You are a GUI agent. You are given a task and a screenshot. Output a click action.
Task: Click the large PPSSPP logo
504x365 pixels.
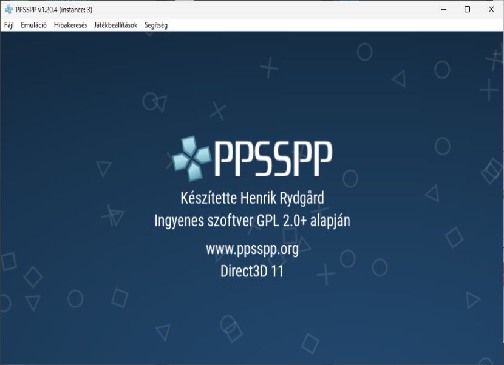252,159
